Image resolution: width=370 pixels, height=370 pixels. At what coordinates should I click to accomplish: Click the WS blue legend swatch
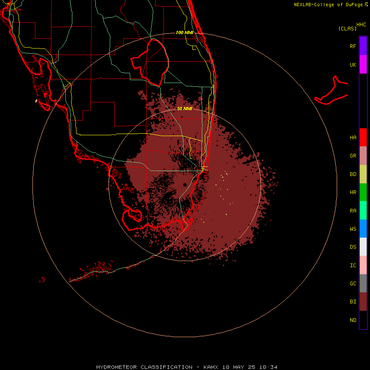(x=363, y=229)
